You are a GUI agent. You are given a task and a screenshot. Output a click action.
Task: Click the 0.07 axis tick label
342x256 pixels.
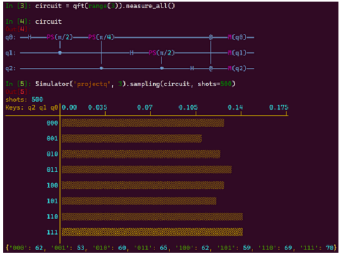tap(145, 108)
